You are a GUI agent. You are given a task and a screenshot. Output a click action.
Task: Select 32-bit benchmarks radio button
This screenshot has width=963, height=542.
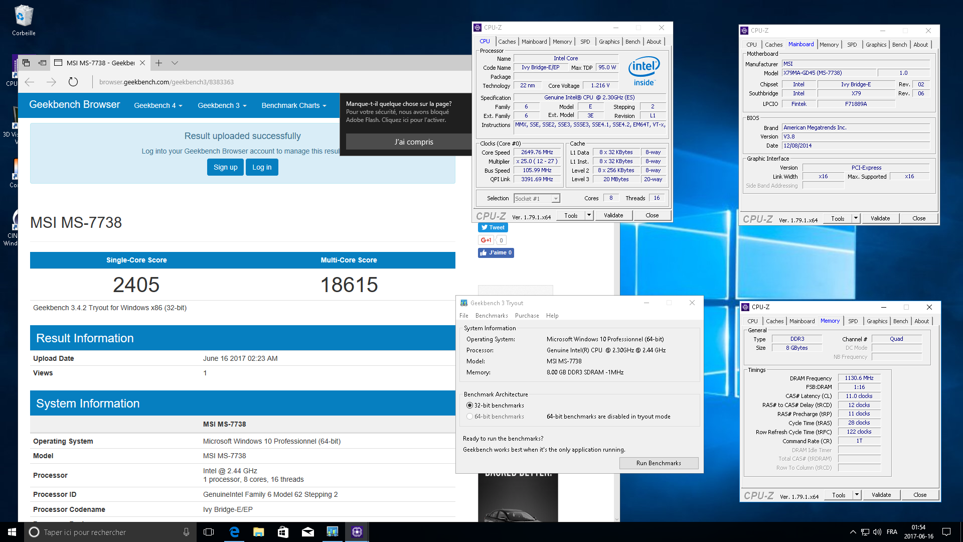469,405
